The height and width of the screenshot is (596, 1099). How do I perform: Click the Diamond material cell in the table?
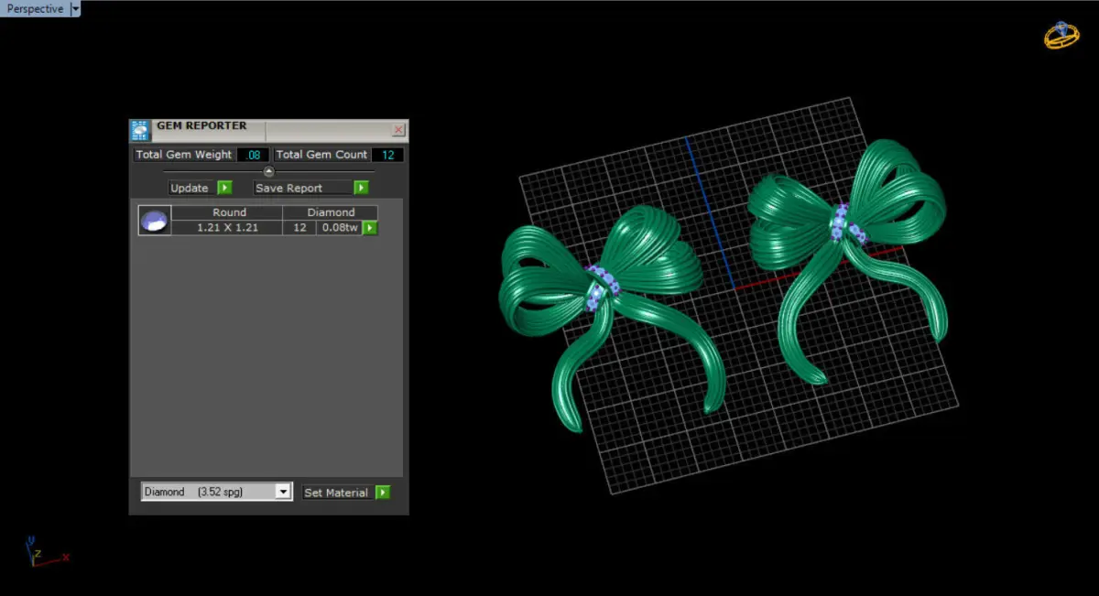pos(331,212)
